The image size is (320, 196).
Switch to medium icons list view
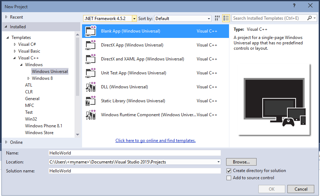pos(226,18)
